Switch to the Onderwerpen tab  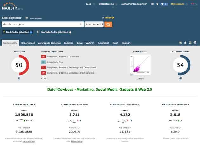(x=28, y=43)
